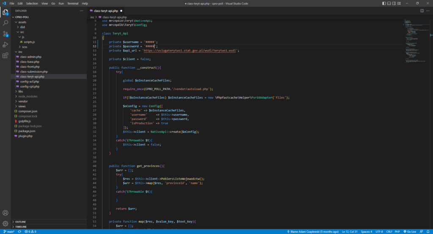Toggle secondary side bar layout icon
433x234 pixels.
[394, 3]
